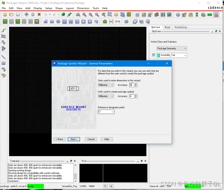Image resolution: width=224 pixels, height=190 pixels.
Task: Click the Open file folder icon
Action: click(11, 14)
